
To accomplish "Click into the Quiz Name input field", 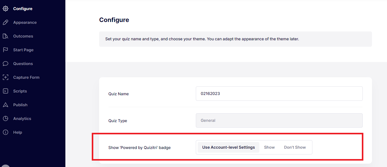I will 279,93.
